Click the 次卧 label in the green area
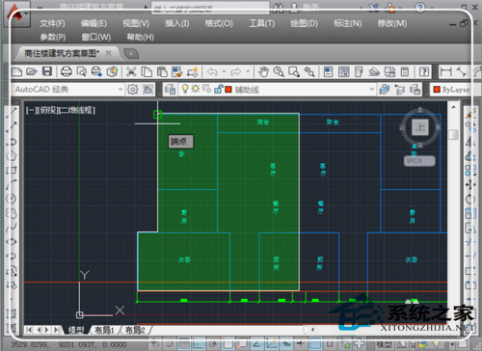Image resolution: width=482 pixels, height=351 pixels. (184, 259)
